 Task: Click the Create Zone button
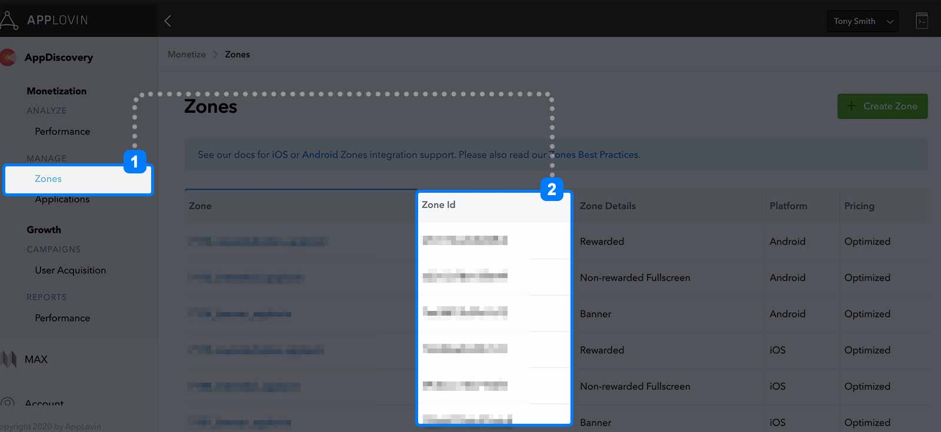coord(882,106)
